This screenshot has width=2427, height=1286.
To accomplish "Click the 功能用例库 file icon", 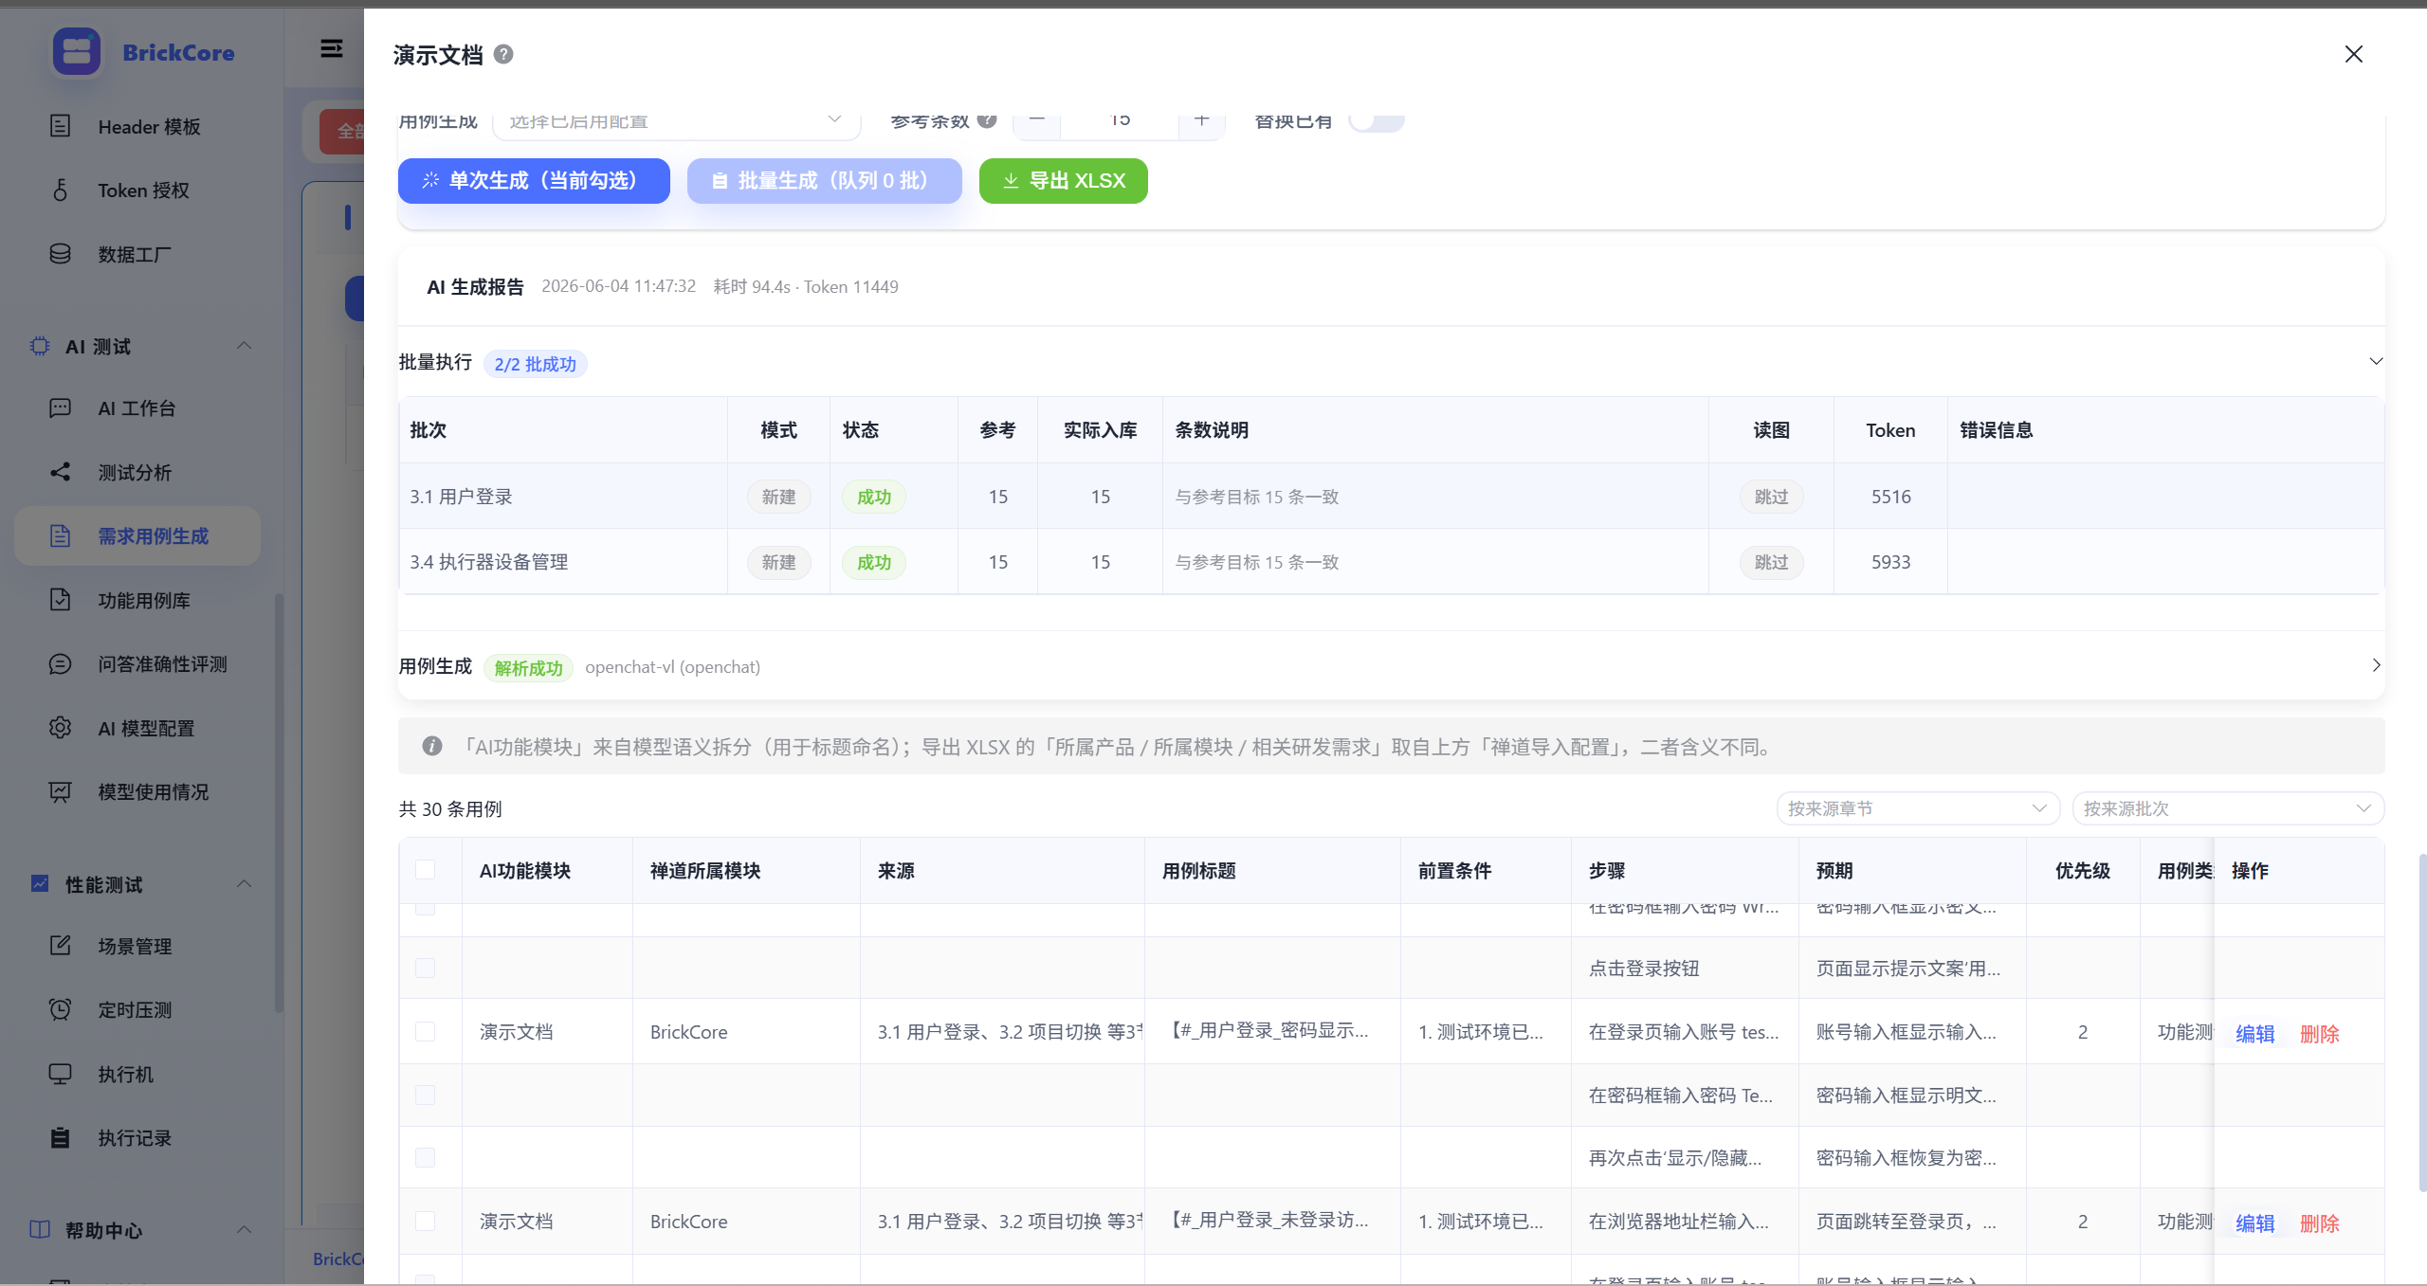I will tap(60, 600).
